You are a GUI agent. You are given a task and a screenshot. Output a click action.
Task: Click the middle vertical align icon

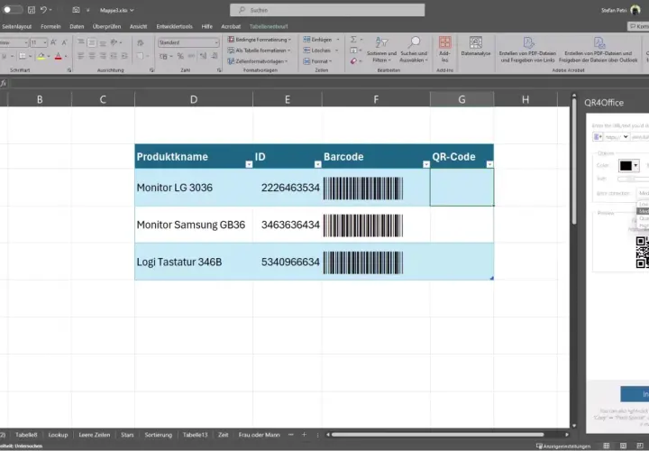91,42
